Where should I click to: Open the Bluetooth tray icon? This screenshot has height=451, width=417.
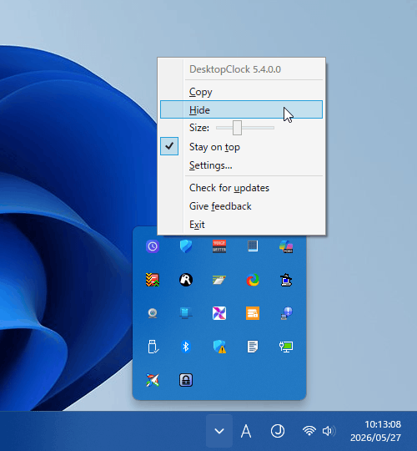[x=186, y=347]
